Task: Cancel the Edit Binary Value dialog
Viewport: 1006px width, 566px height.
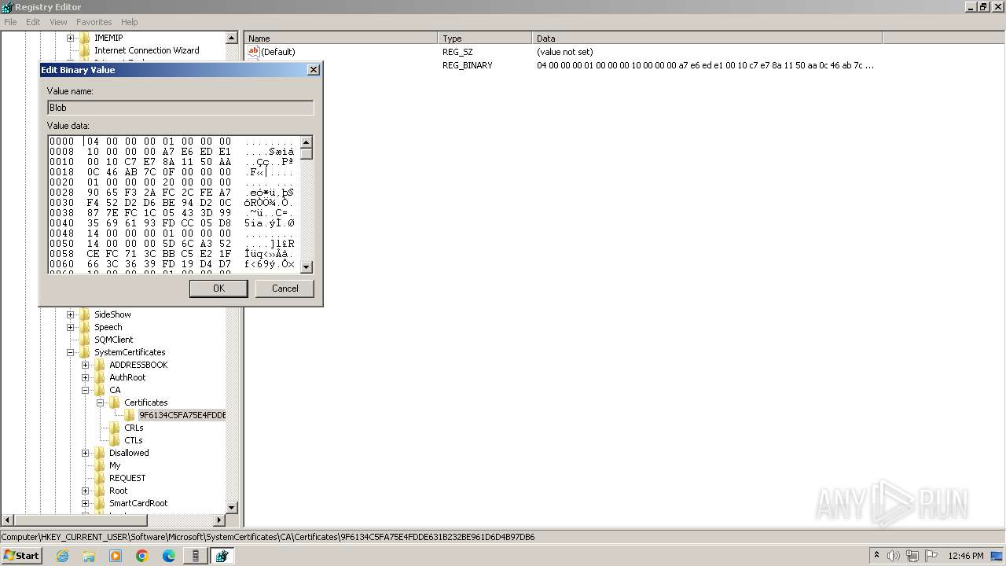Action: coord(285,289)
